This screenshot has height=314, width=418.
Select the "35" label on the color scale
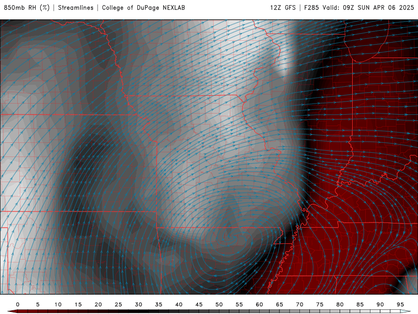159,305
